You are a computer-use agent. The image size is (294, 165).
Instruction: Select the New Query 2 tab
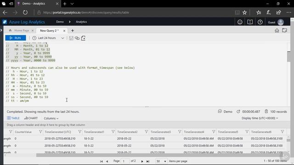tap(49, 31)
